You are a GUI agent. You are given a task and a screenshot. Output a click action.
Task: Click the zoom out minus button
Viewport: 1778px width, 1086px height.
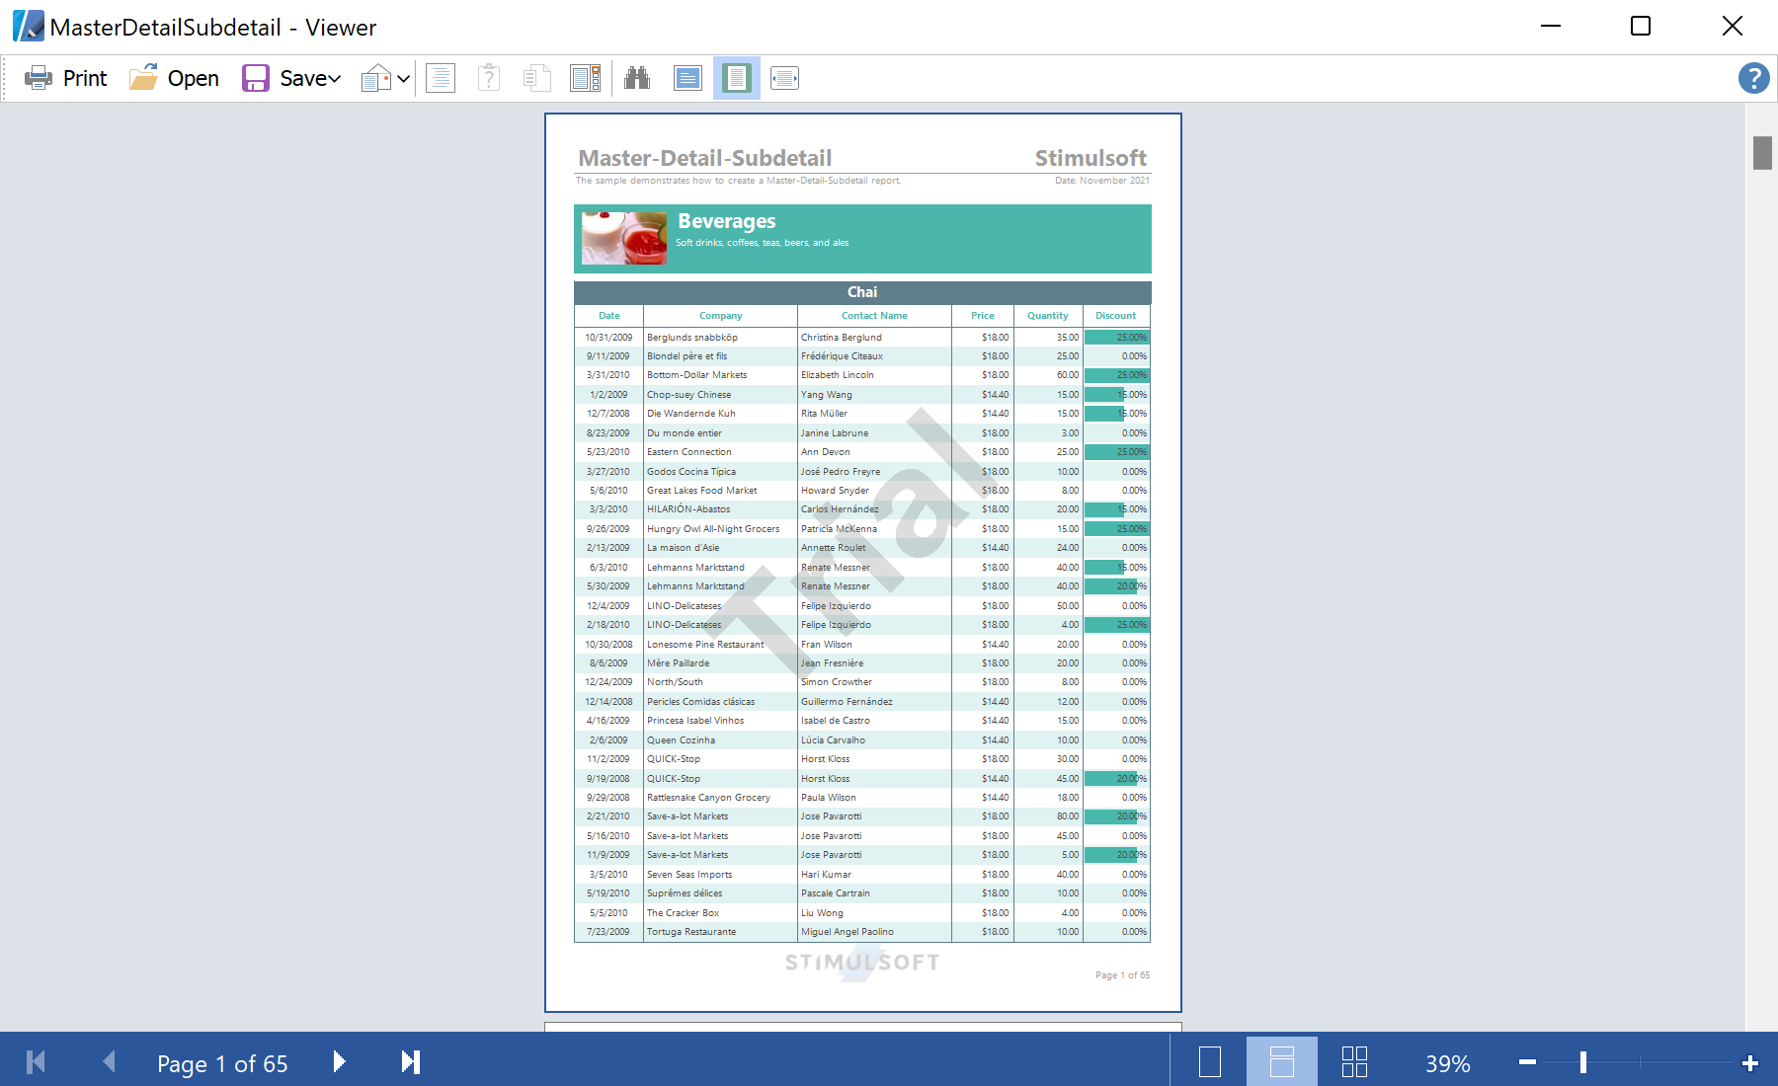coord(1527,1062)
